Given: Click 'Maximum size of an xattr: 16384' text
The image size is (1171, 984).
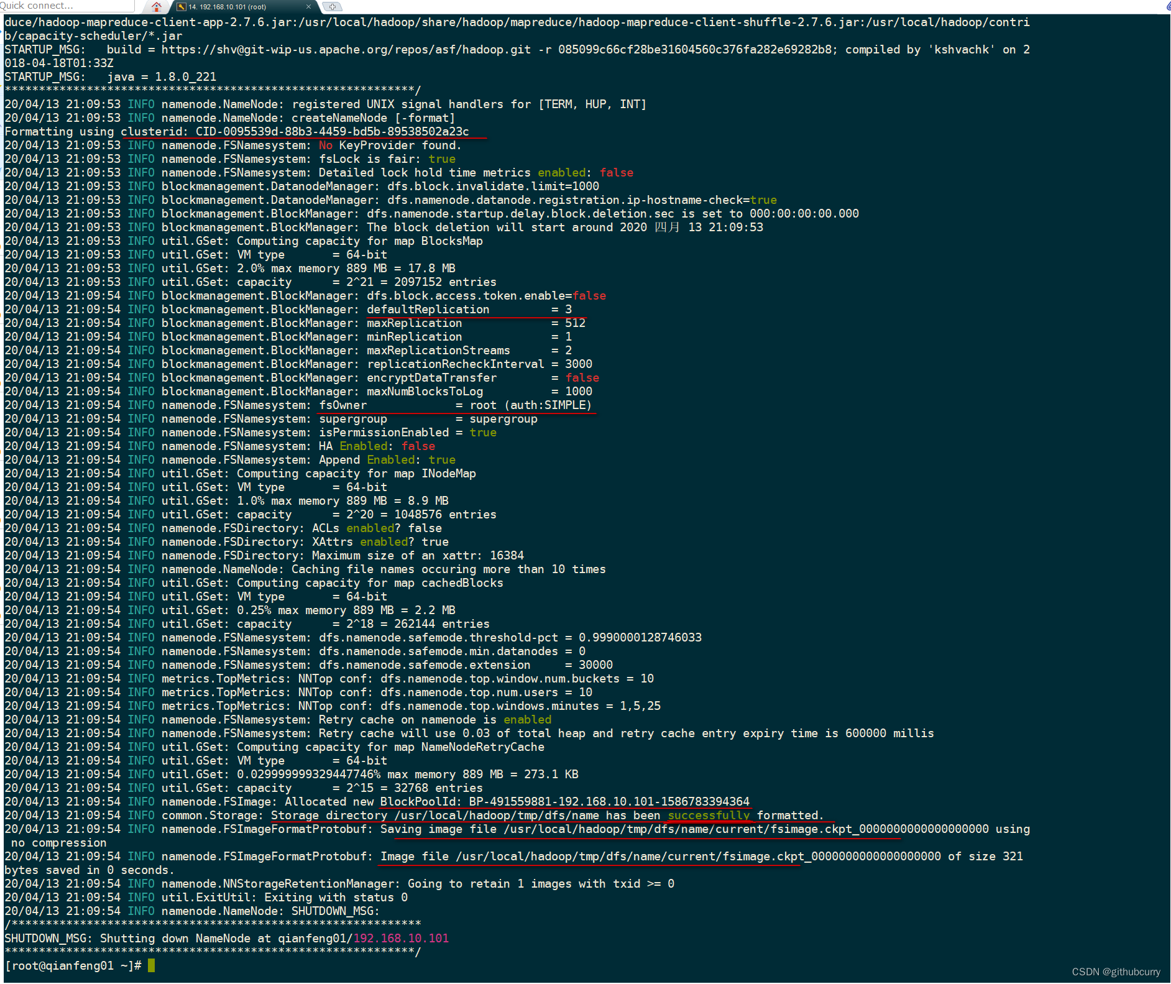Looking at the screenshot, I should (418, 556).
